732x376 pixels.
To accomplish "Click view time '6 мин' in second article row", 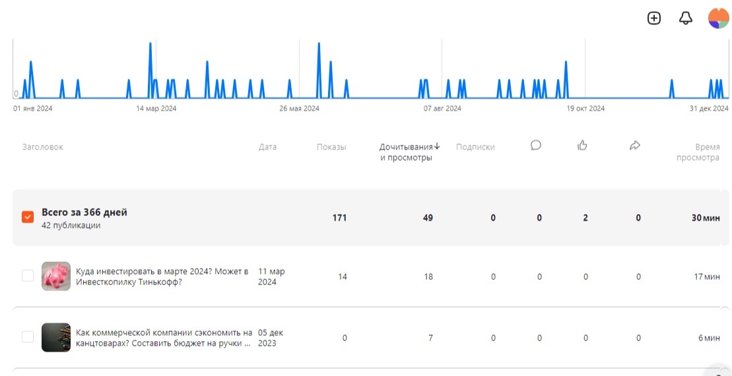I will [x=709, y=338].
